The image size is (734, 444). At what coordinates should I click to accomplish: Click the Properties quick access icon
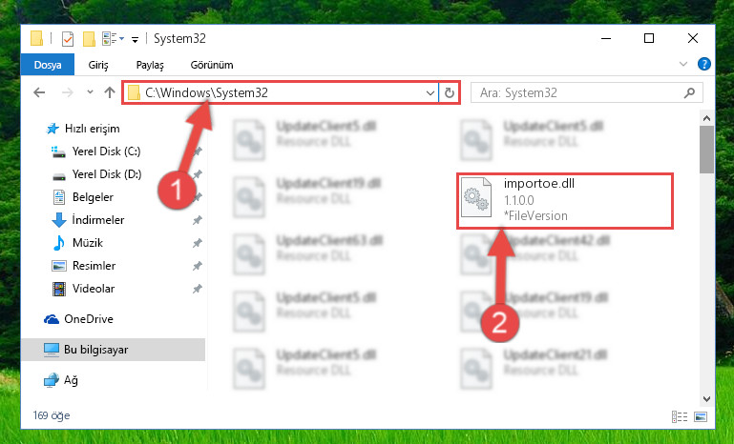tap(68, 39)
